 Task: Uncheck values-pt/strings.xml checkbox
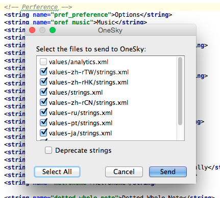point(43,123)
